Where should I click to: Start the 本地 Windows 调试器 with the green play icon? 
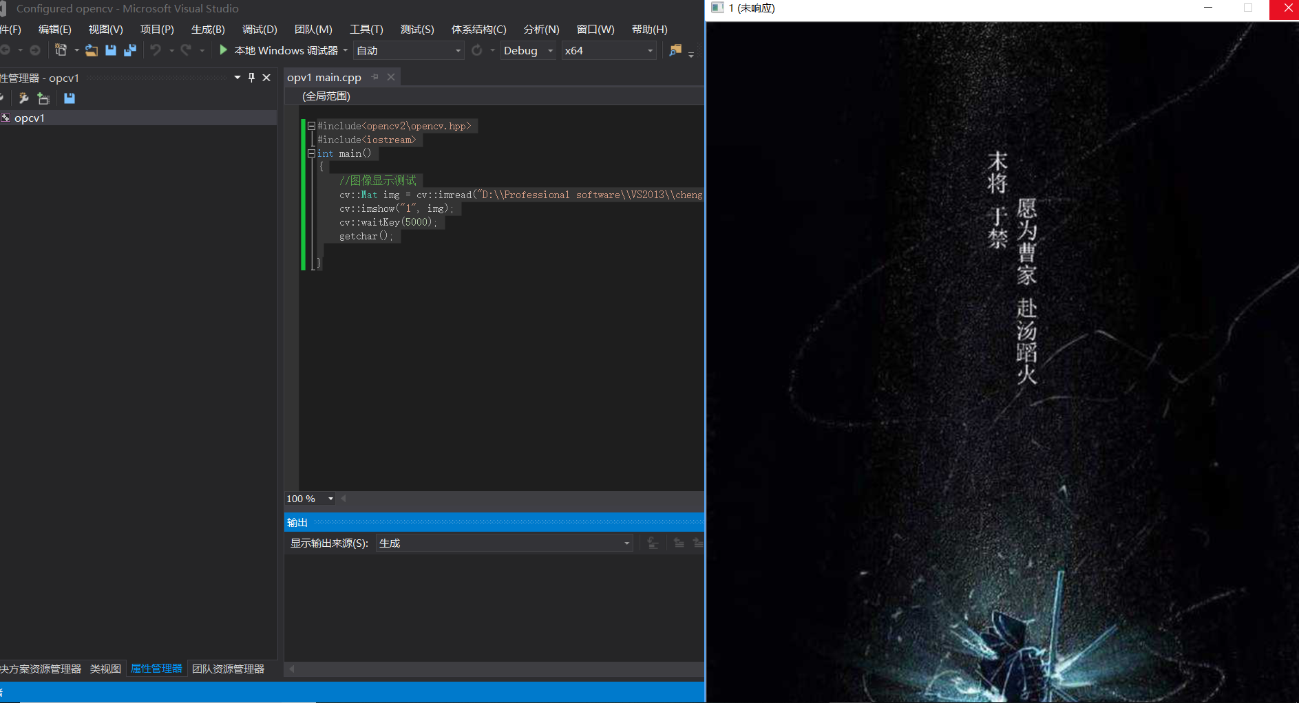tap(222, 50)
